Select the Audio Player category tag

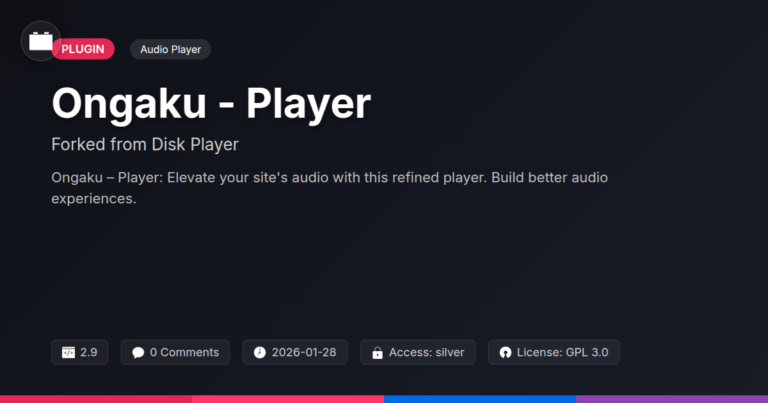click(170, 49)
